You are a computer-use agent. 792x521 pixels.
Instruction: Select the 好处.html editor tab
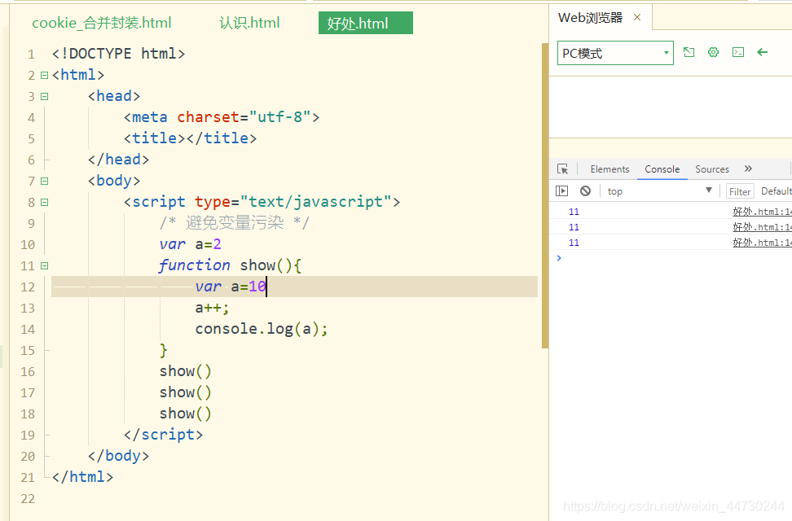(366, 24)
